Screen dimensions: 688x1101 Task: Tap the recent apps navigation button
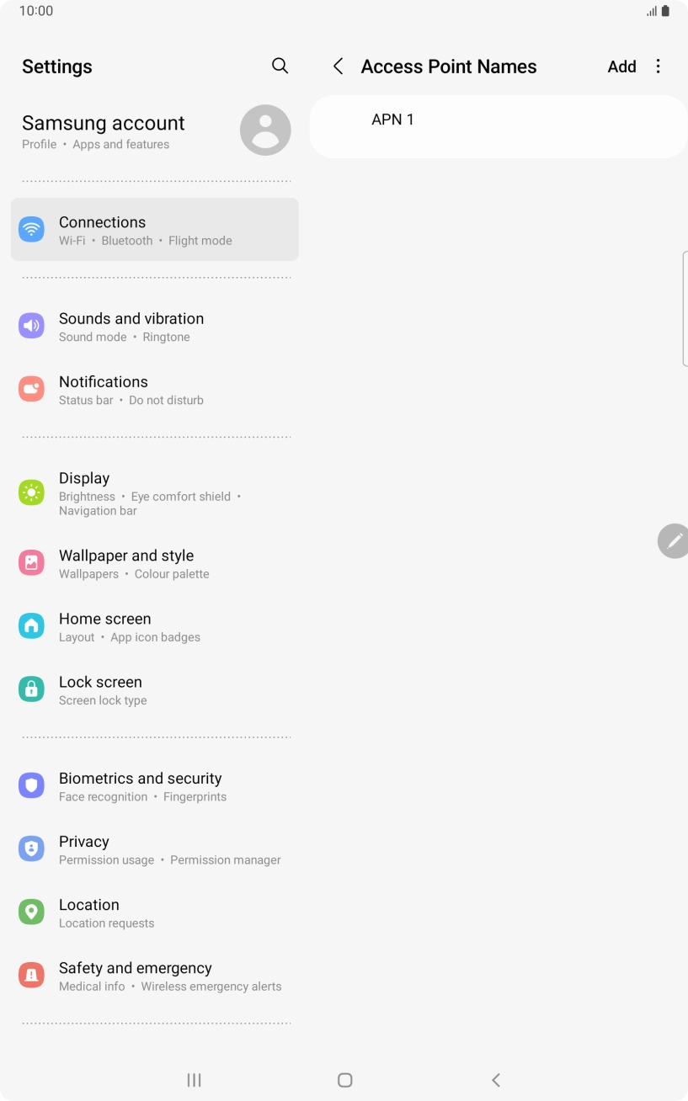[x=194, y=1080]
